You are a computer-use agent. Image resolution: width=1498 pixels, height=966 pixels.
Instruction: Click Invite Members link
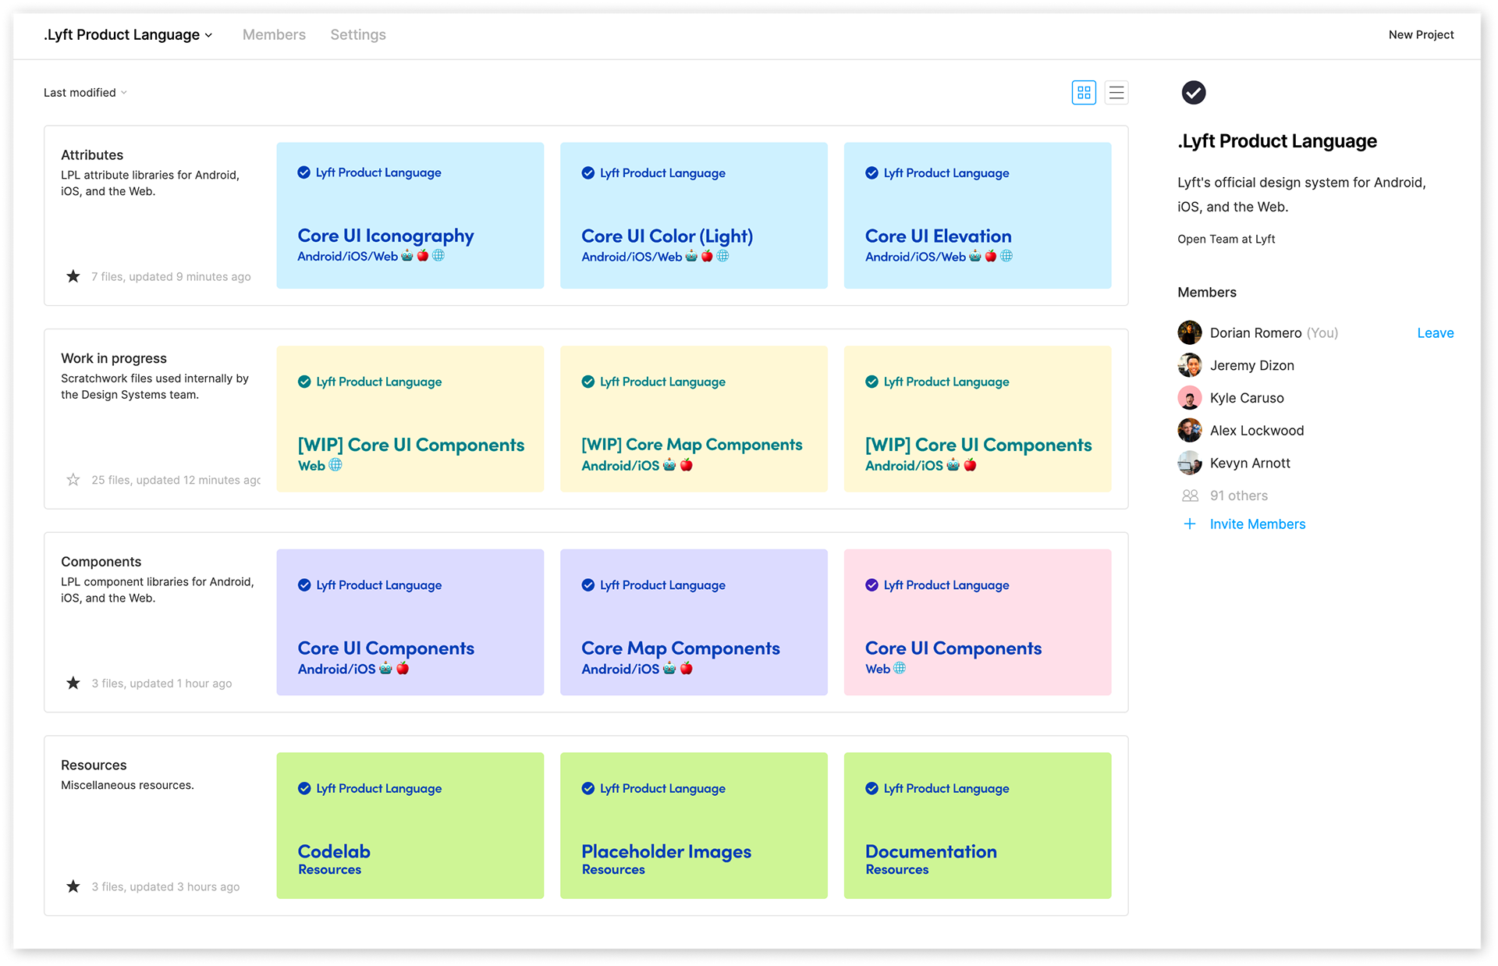[x=1258, y=524]
